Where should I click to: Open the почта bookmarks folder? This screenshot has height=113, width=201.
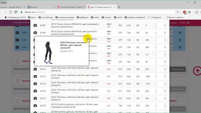point(118,17)
